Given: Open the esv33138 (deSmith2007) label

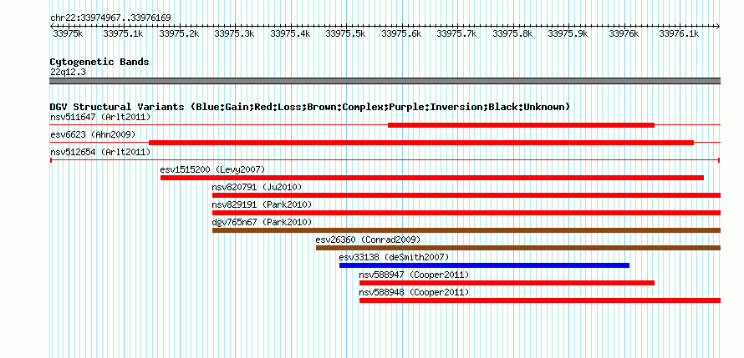Looking at the screenshot, I should 394,257.
